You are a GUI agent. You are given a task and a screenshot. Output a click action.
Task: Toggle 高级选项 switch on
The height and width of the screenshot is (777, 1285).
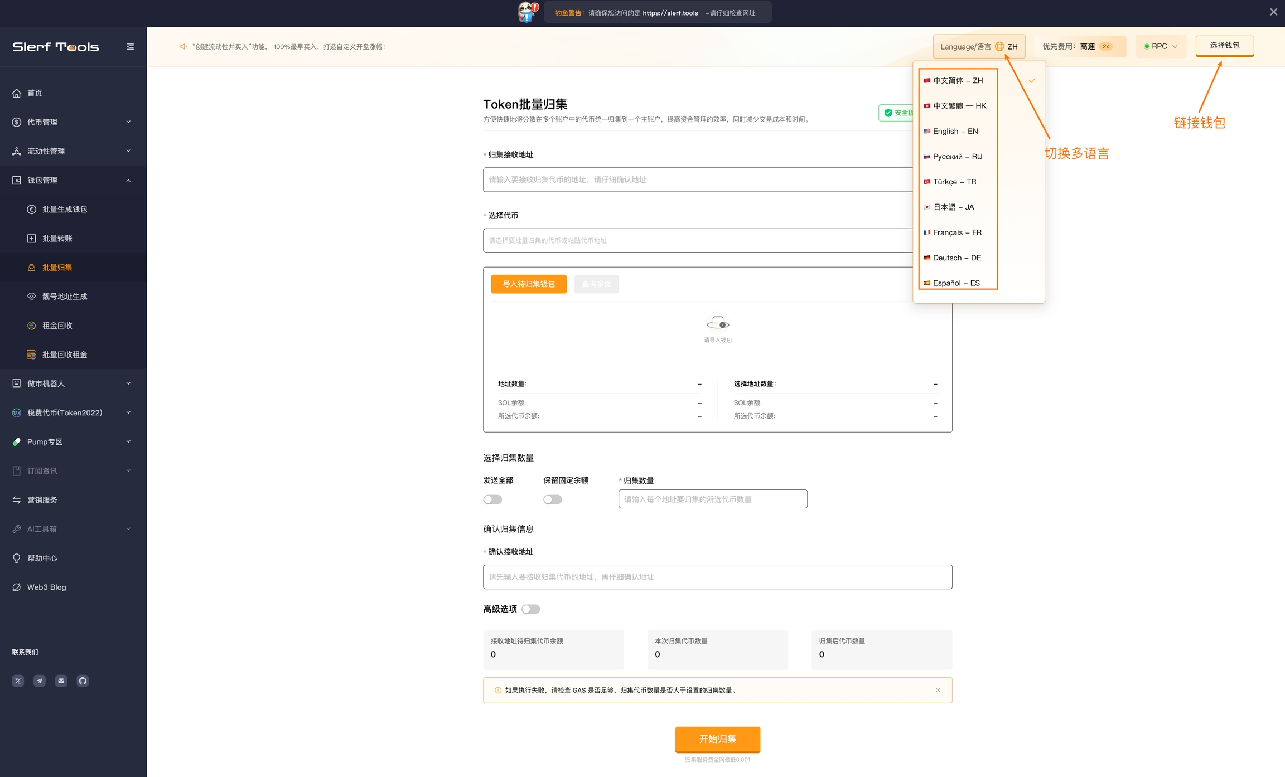click(530, 609)
